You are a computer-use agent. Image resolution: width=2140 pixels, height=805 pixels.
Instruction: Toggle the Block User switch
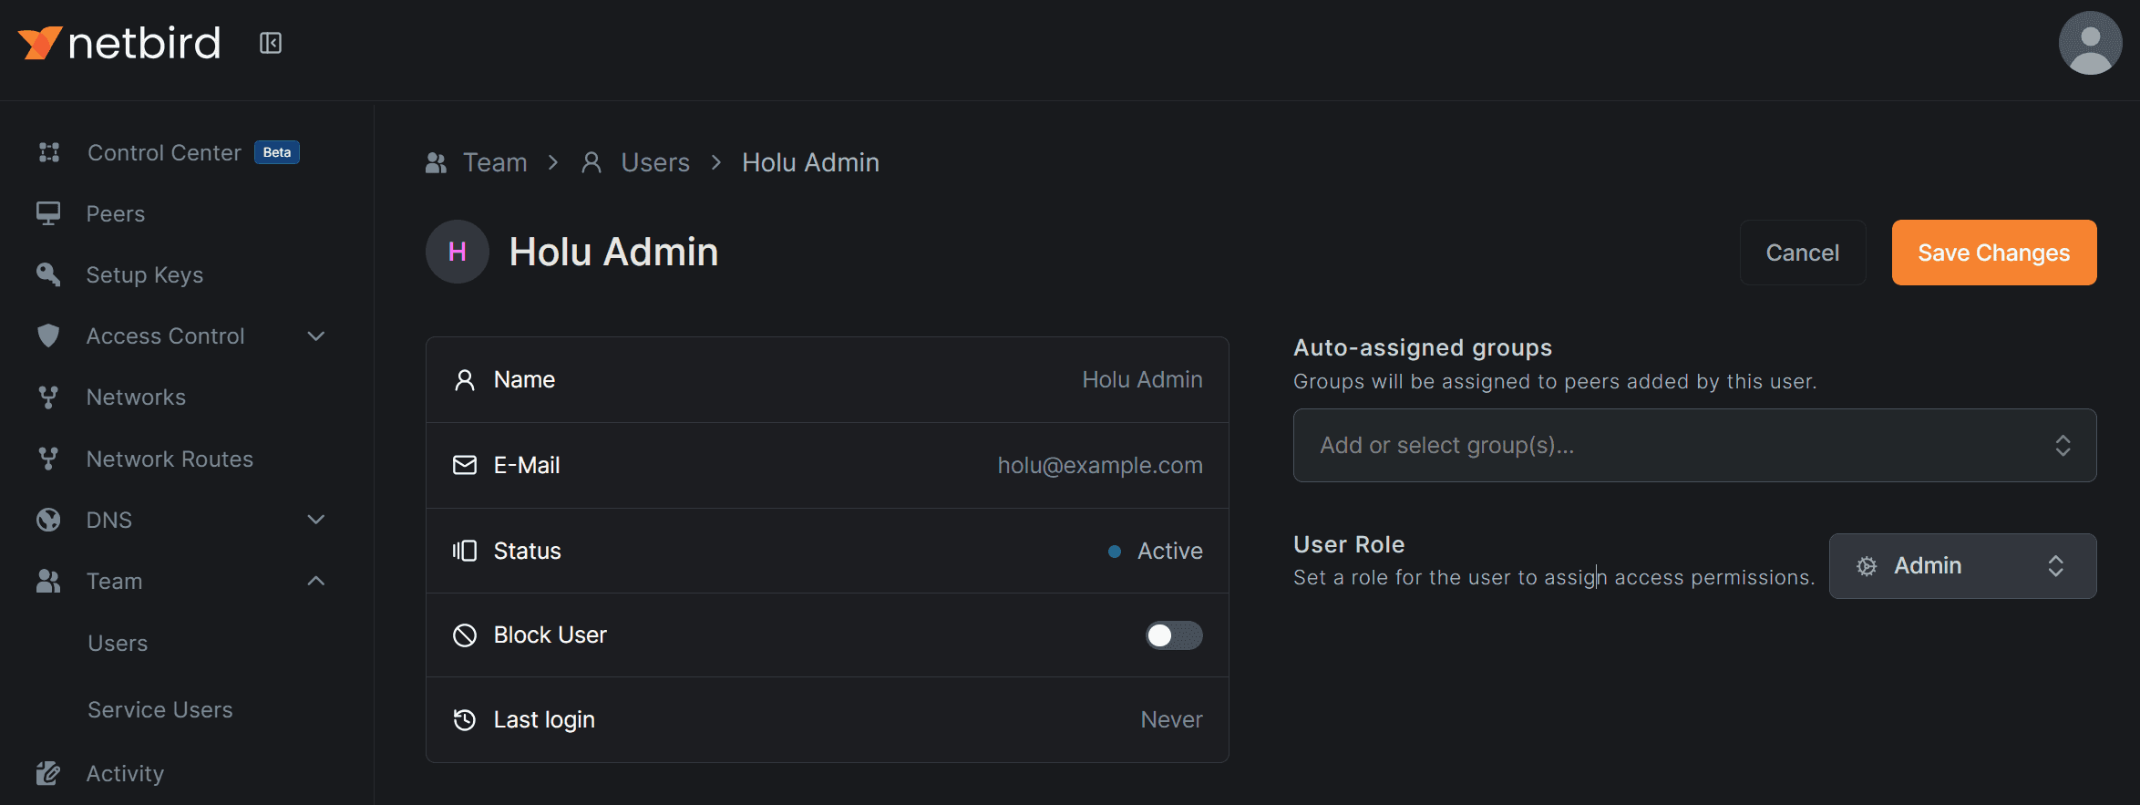1173,635
